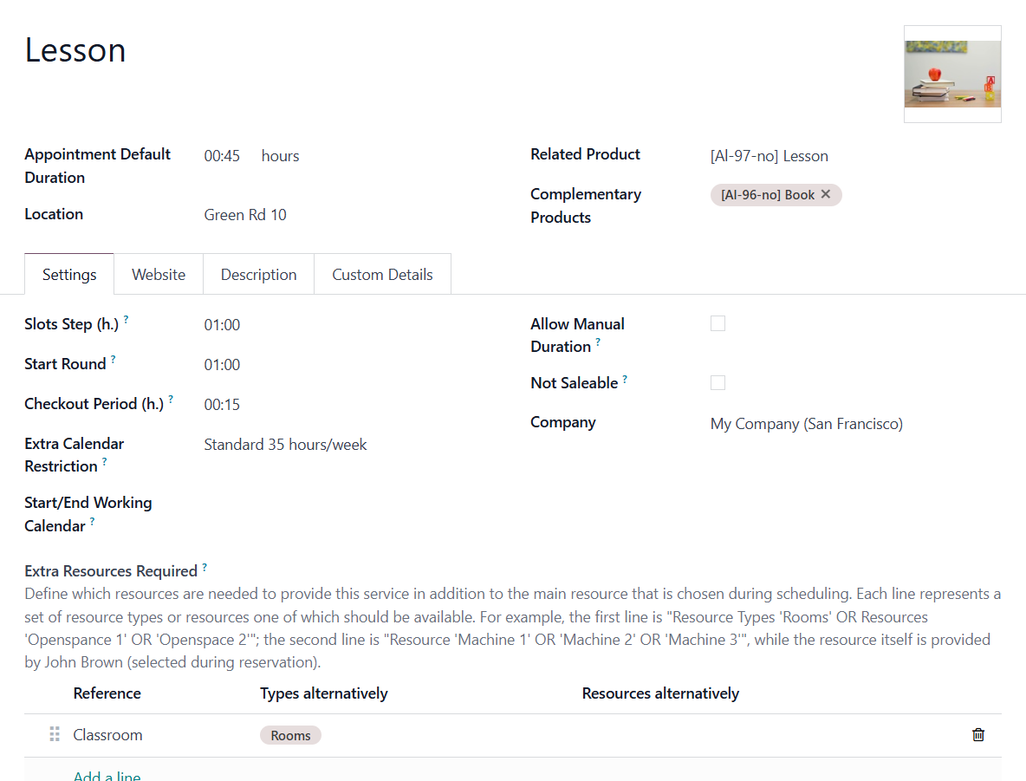Grab the Classroom row drag handle
1026x781 pixels.
(x=55, y=734)
